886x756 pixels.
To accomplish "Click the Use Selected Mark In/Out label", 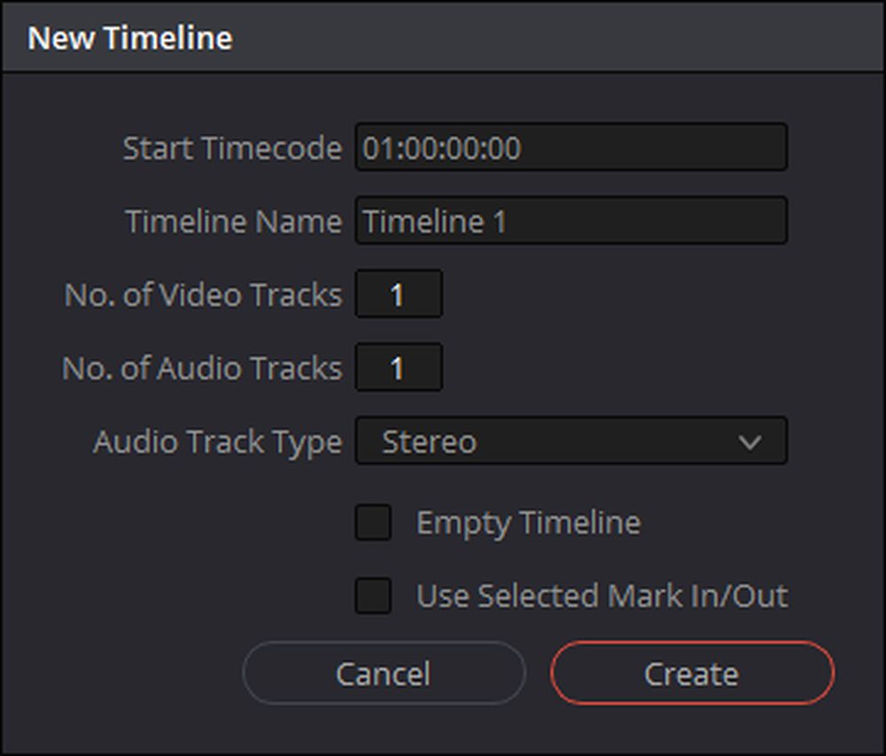I will [x=602, y=596].
